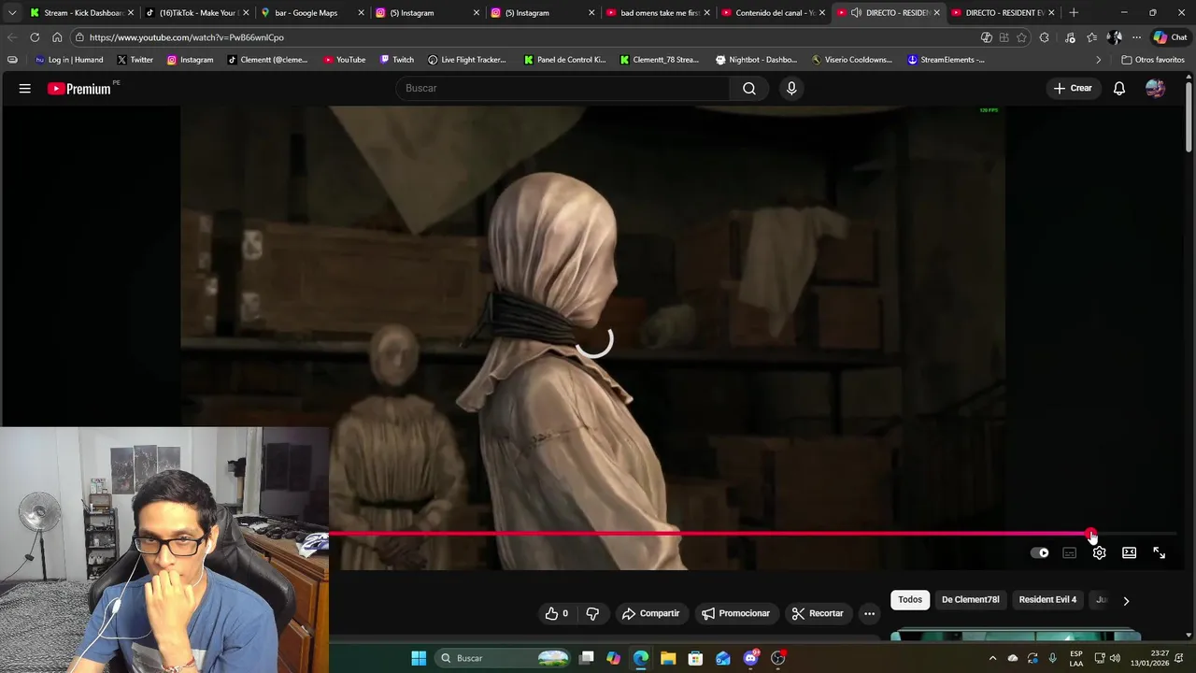This screenshot has height=673, width=1196.
Task: Open the favorites list icon in toolbar
Action: [1091, 37]
